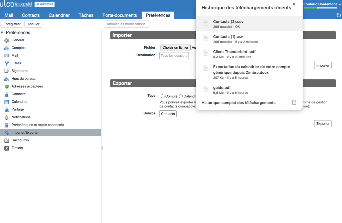The image size is (342, 223).
Task: Click the refresh icon at top right
Action: (339, 15)
